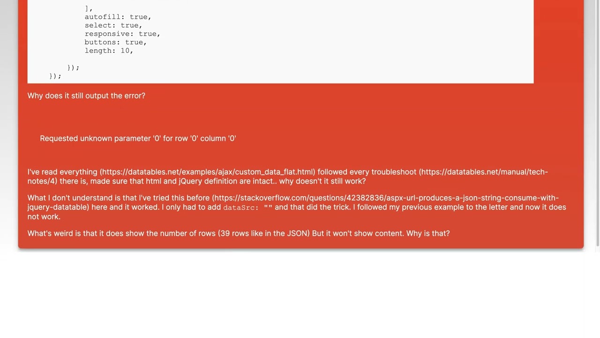Click the inline code dataSrc: ""
The image size is (600, 338).
pos(247,207)
